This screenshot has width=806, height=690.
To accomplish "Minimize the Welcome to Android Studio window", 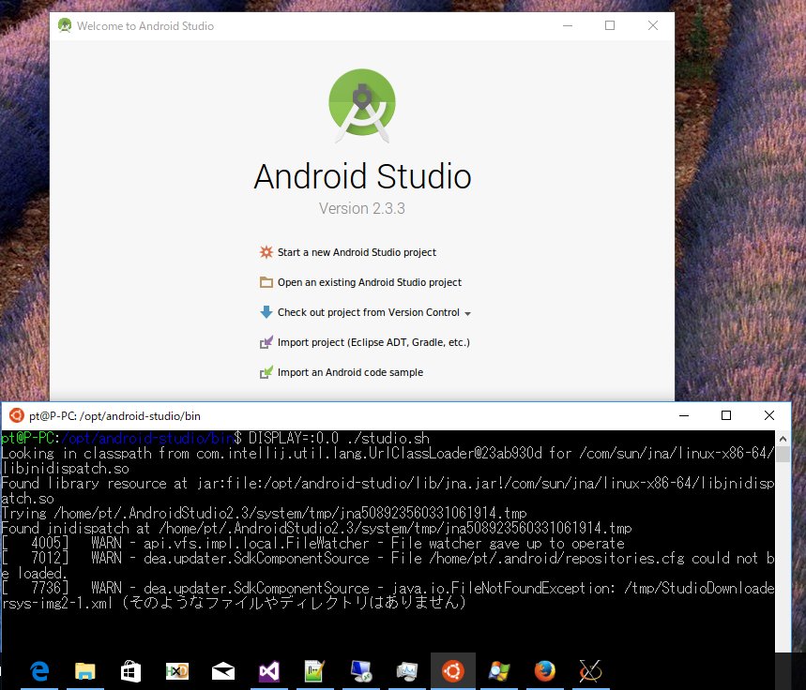I will coord(568,25).
